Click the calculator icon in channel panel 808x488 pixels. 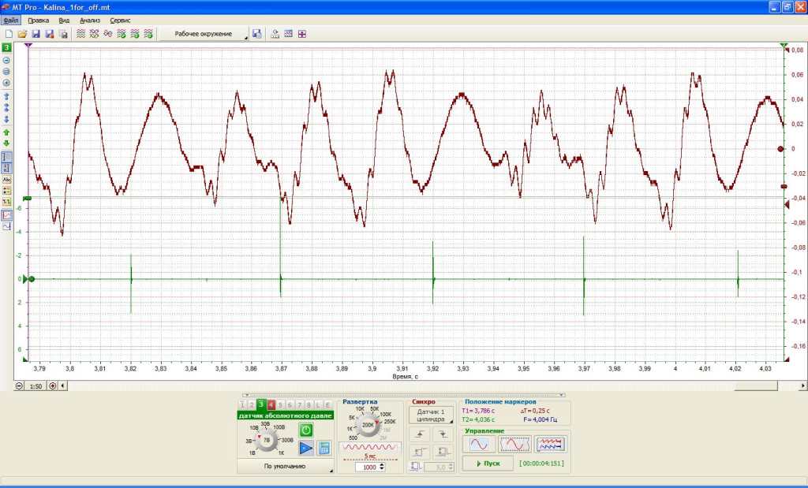(x=324, y=448)
